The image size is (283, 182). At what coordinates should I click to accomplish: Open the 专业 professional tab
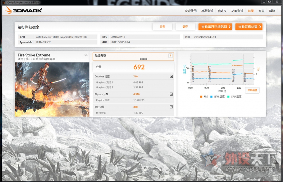click(261, 11)
